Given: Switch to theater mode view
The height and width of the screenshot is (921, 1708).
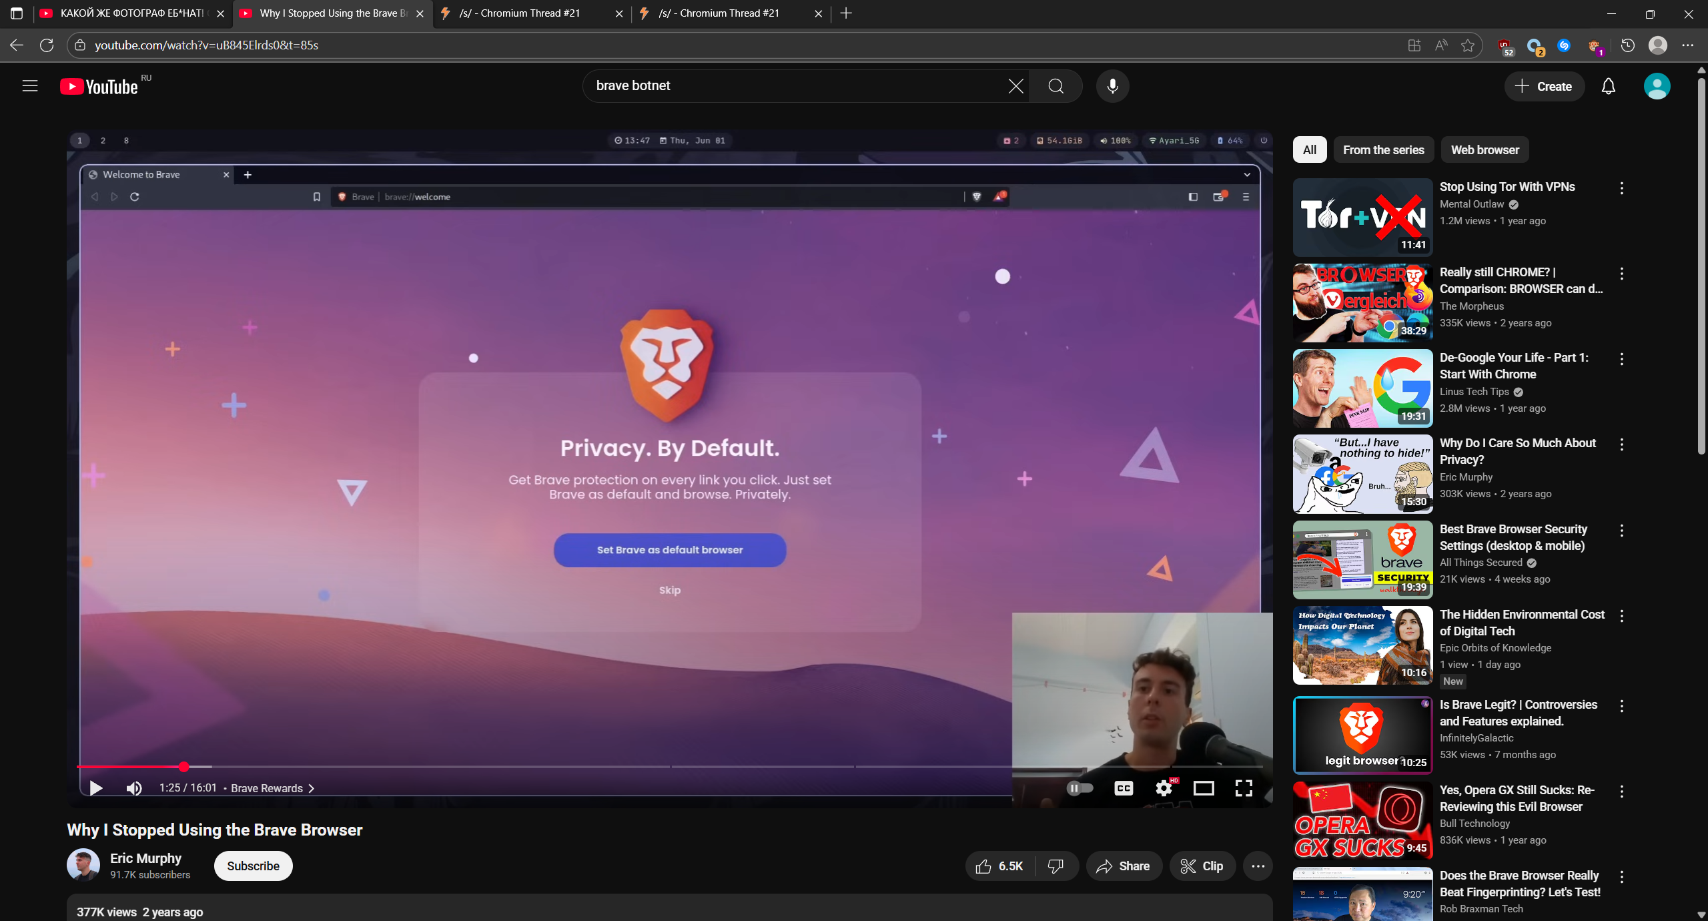Looking at the screenshot, I should point(1204,788).
